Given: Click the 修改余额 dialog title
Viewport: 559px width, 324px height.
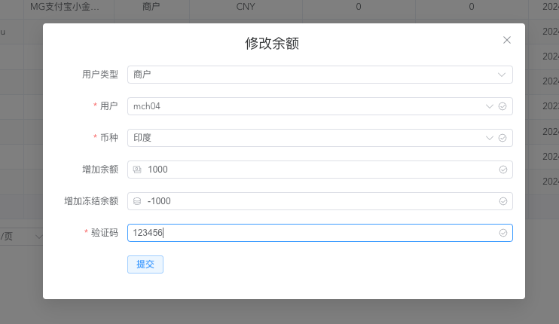Looking at the screenshot, I should pos(272,44).
